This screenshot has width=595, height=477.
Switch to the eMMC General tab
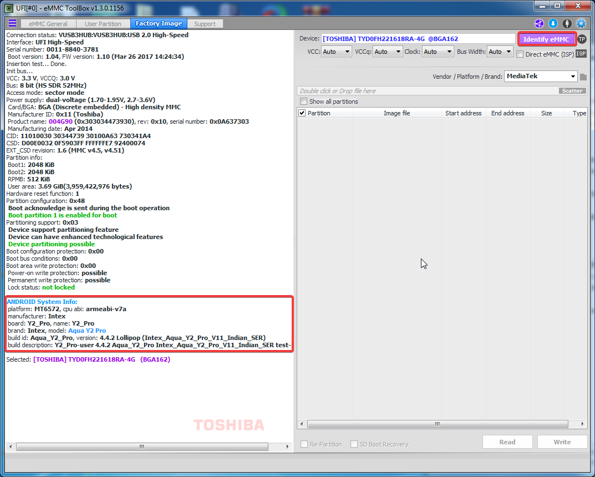(x=48, y=23)
